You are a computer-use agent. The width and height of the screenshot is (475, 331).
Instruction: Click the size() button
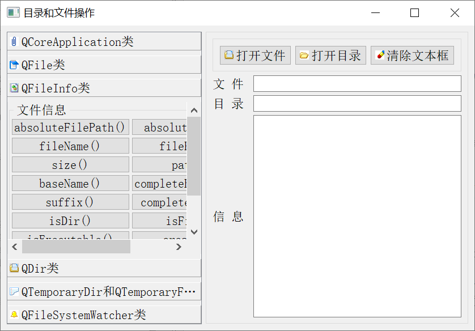click(x=70, y=164)
